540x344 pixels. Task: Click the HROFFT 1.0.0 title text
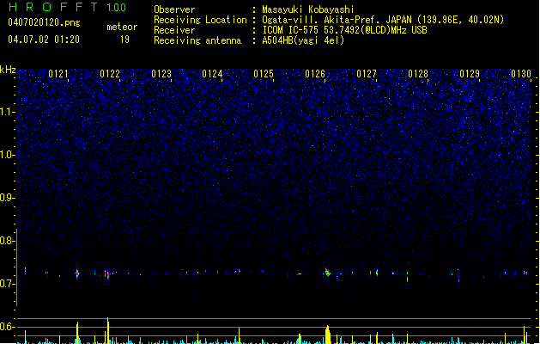click(x=67, y=7)
